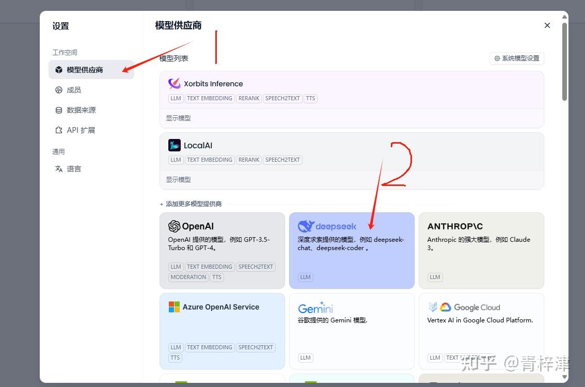Close the settings dialog with X

click(547, 25)
